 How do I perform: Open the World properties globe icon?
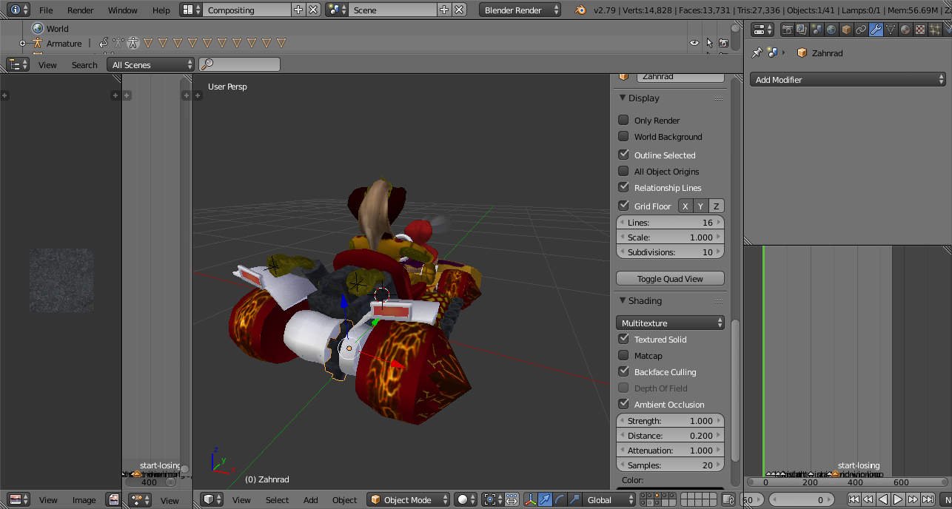(x=831, y=30)
